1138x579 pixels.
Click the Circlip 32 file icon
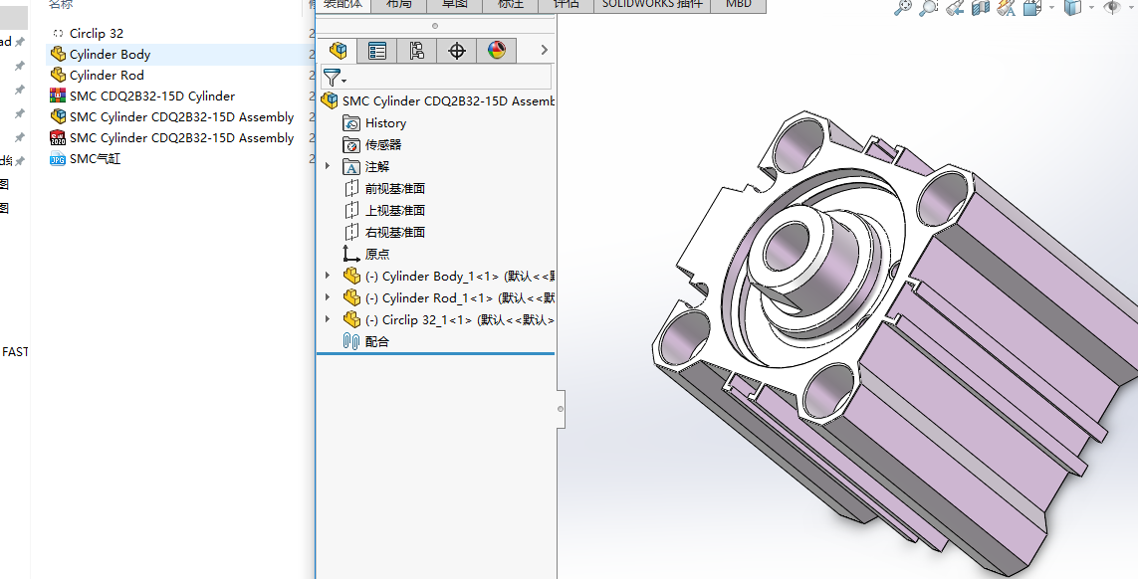tap(58, 33)
